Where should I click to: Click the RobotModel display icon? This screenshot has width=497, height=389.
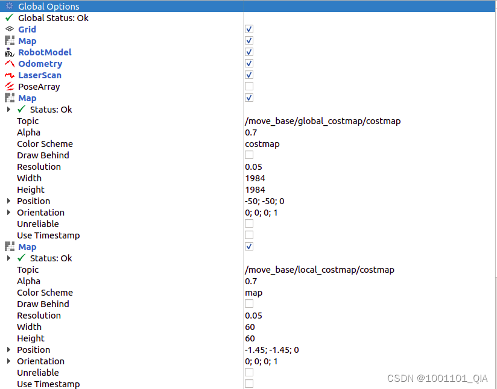click(x=10, y=52)
